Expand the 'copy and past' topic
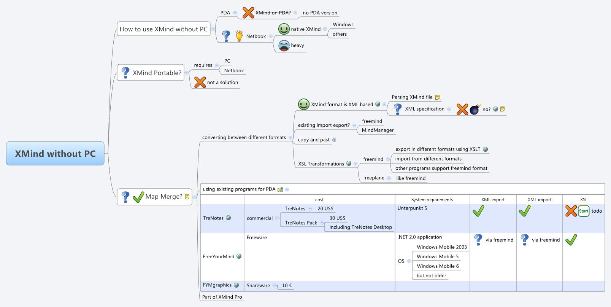 (334, 140)
